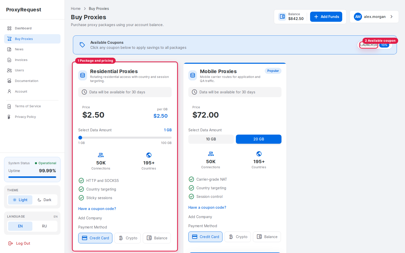
Task: Click the coupon tag icon
Action: tap(82, 45)
